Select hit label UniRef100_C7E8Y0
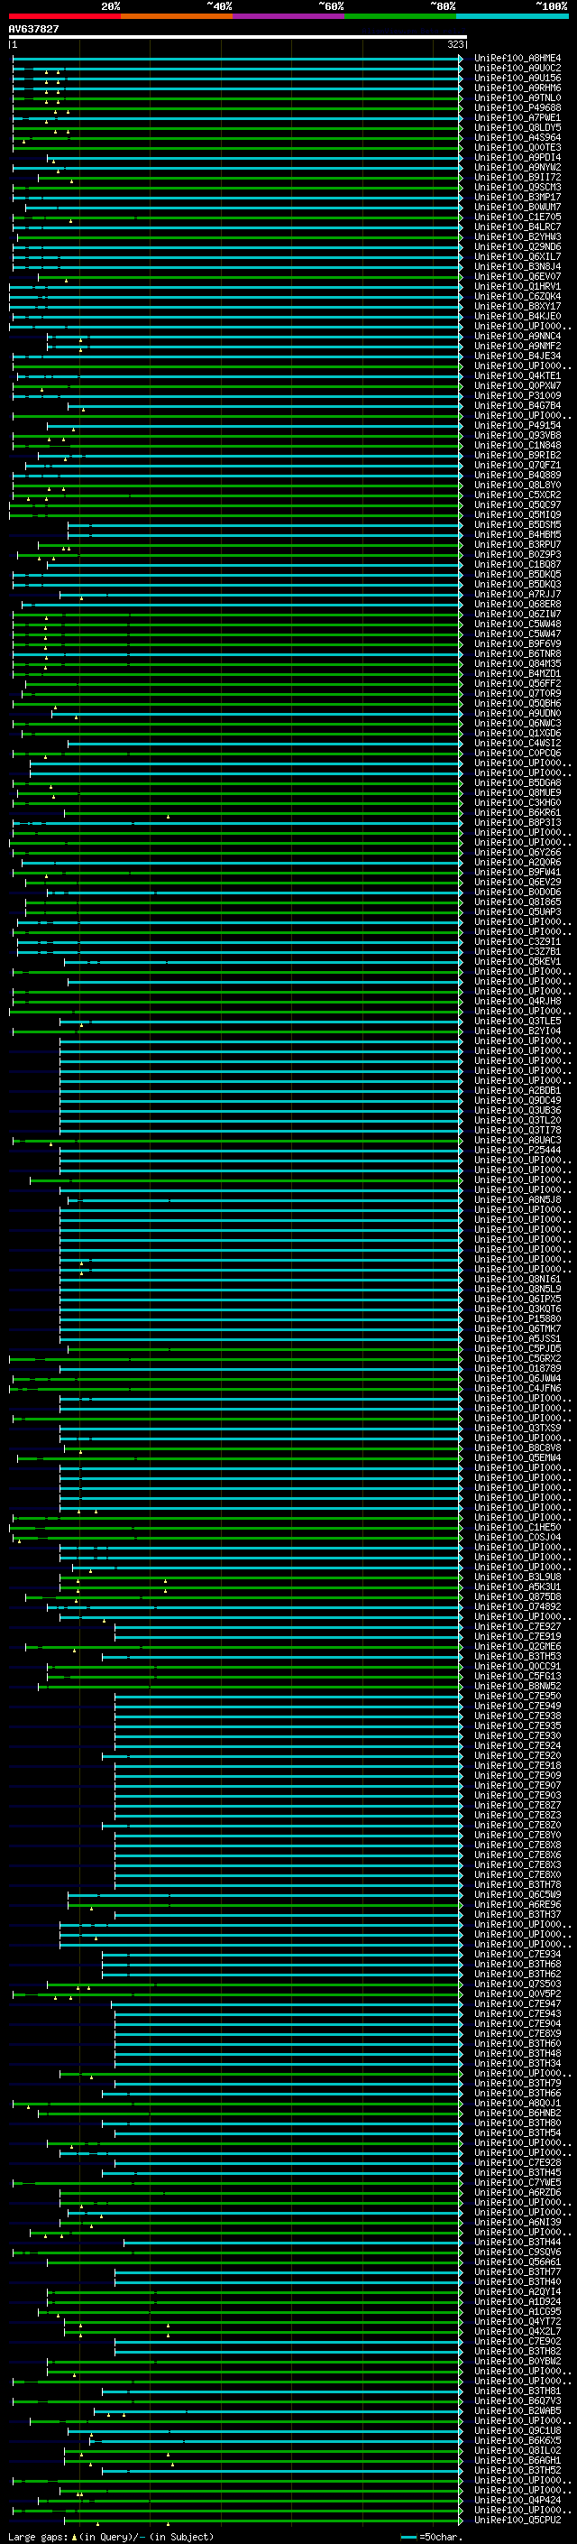Image resolution: width=577 pixels, height=2544 pixels. pyautogui.click(x=517, y=1834)
